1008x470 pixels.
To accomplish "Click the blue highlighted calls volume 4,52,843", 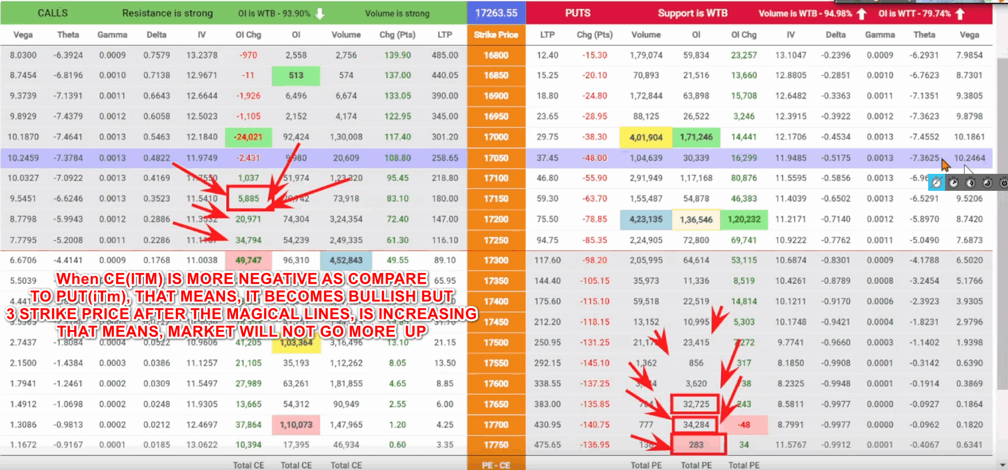I will (x=346, y=260).
